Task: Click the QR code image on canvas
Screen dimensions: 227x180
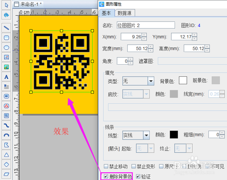Action: 61,62
